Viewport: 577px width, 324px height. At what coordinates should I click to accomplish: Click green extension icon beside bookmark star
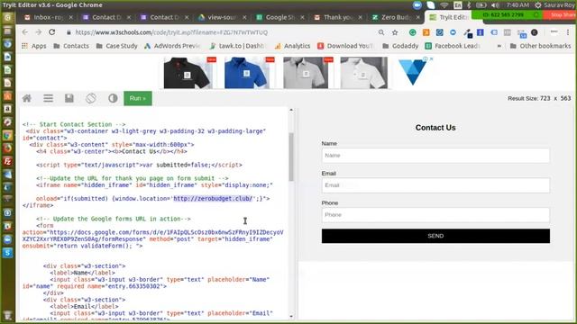click(x=413, y=32)
